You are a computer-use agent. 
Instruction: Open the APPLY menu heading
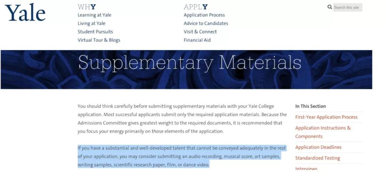click(x=196, y=7)
